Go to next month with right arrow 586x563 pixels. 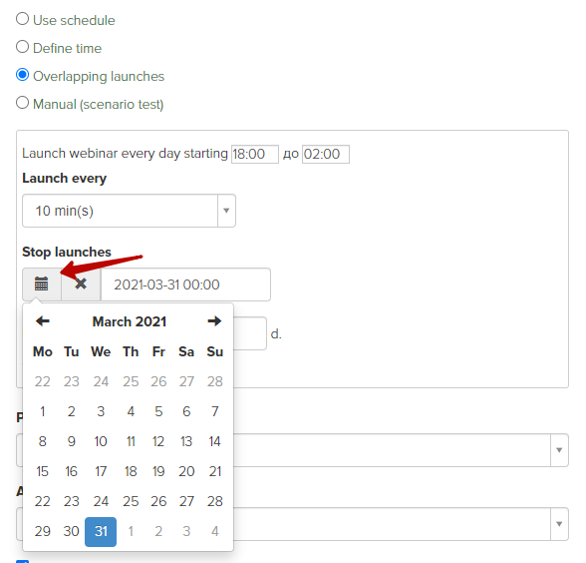[x=214, y=320]
